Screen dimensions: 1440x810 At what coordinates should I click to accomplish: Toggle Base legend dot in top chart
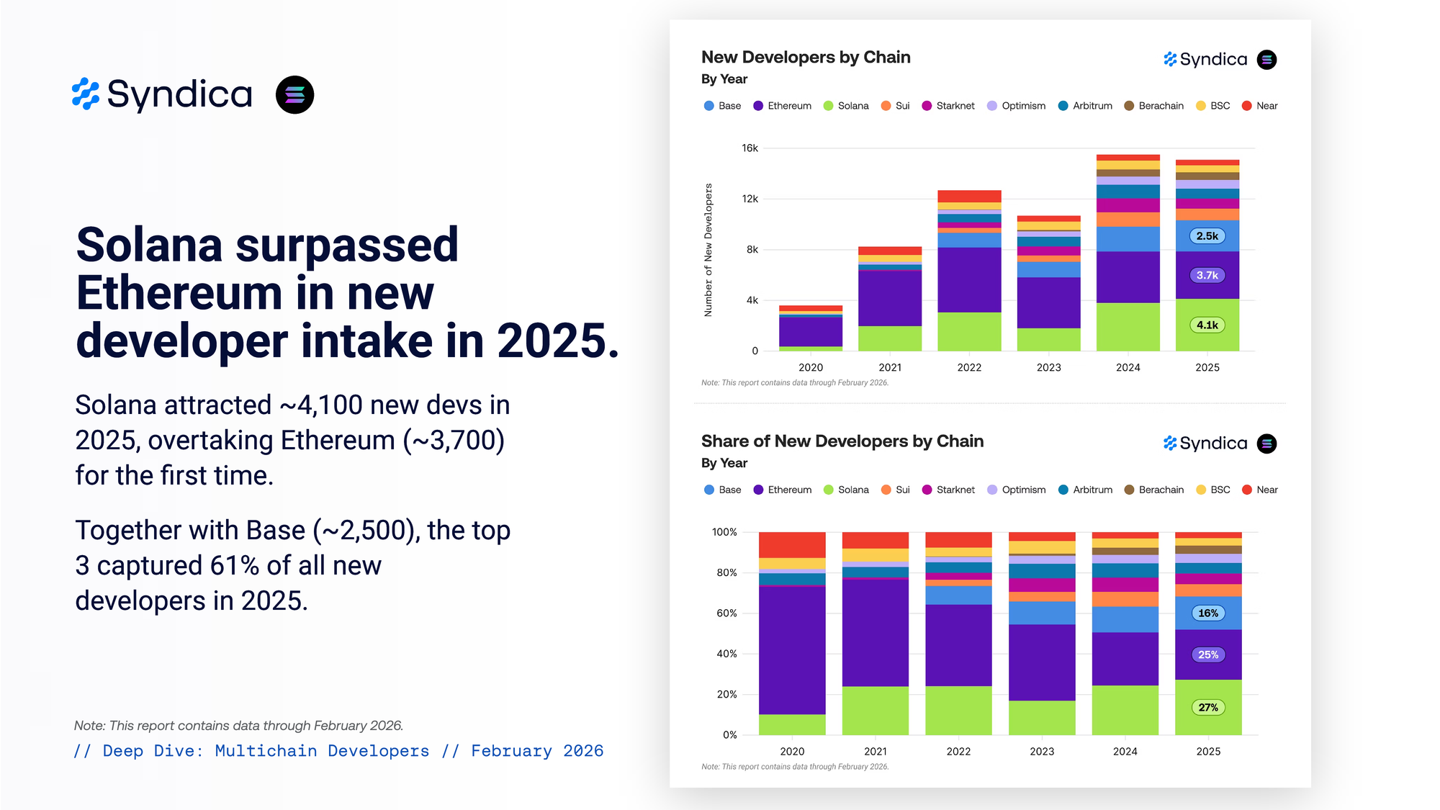click(709, 106)
